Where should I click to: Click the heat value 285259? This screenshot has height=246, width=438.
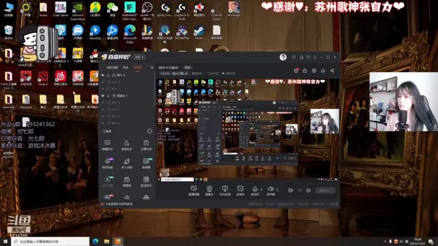229,73
